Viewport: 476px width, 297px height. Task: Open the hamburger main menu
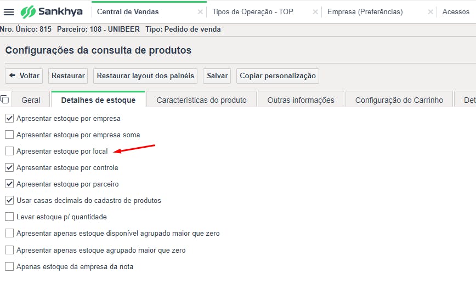9,12
